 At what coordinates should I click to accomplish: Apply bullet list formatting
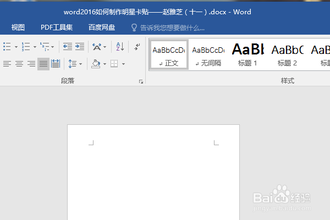pos(7,47)
